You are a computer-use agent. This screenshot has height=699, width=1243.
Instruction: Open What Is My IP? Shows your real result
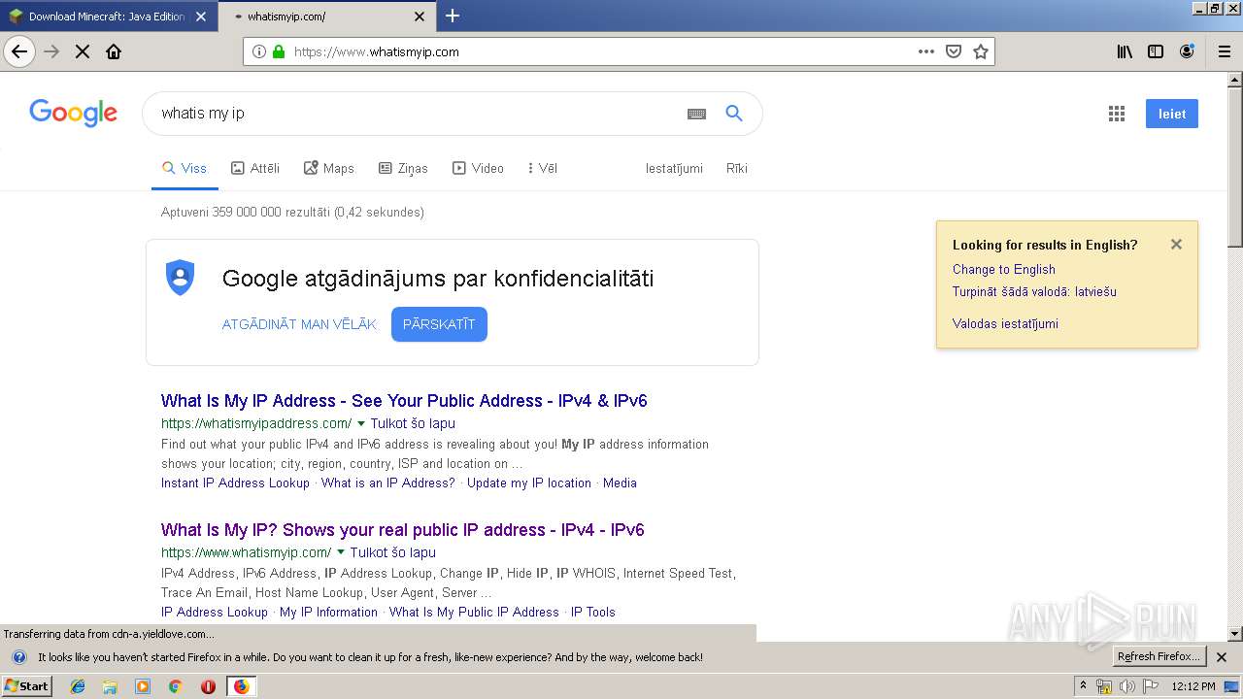(403, 530)
